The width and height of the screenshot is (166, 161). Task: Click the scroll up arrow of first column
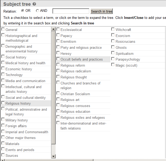click(x=53, y=29)
